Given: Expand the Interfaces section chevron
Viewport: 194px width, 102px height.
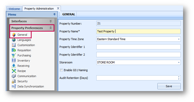Looking at the screenshot, I should tap(51, 21).
